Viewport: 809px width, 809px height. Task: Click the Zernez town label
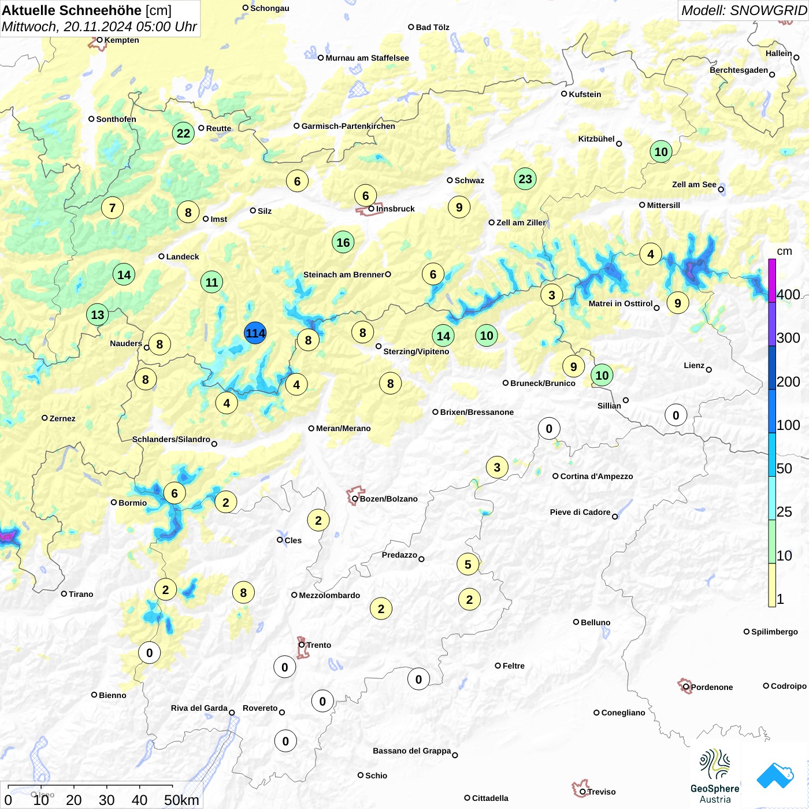(x=62, y=418)
